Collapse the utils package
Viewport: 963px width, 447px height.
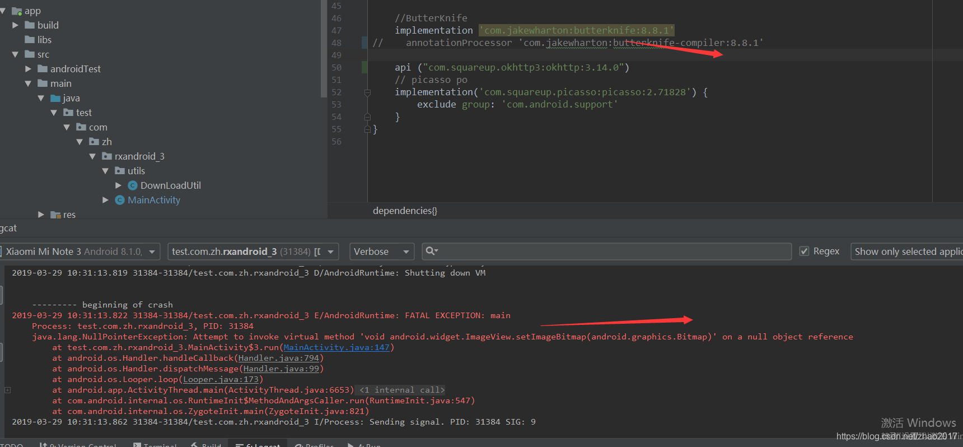(106, 171)
